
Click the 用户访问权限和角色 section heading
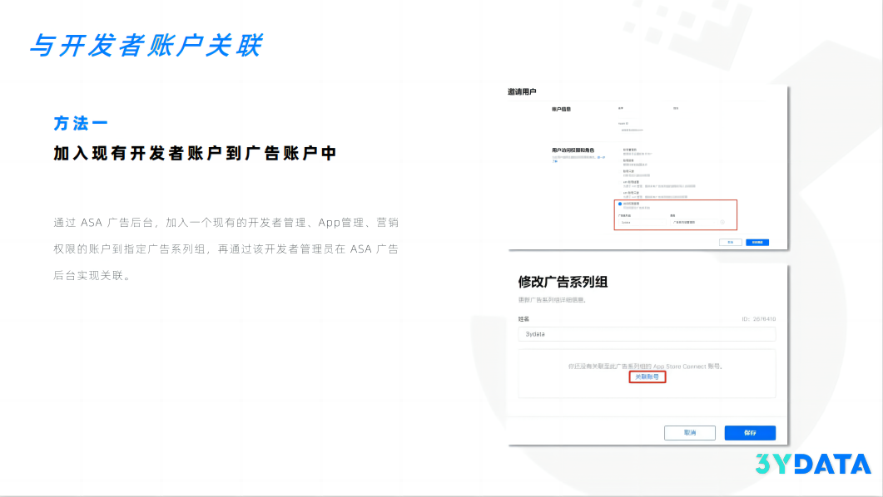click(573, 150)
